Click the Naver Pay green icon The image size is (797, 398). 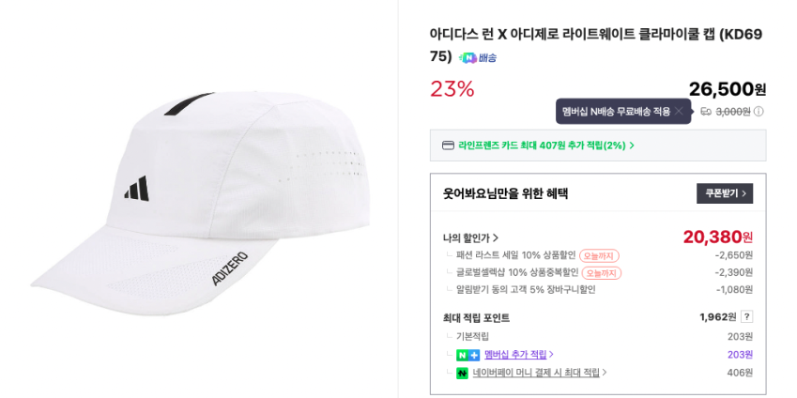(x=462, y=374)
